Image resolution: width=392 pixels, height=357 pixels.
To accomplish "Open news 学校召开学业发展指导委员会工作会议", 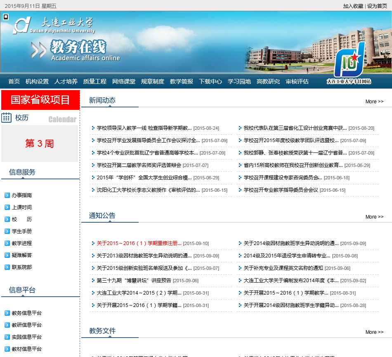I will pos(148,140).
